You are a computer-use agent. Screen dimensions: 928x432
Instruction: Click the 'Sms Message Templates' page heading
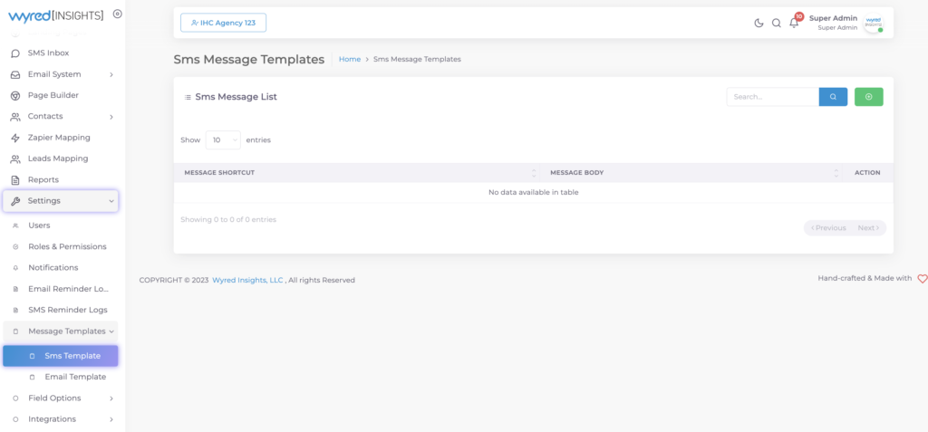[249, 59]
